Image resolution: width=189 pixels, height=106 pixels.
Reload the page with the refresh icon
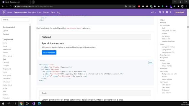(x=11, y=6)
